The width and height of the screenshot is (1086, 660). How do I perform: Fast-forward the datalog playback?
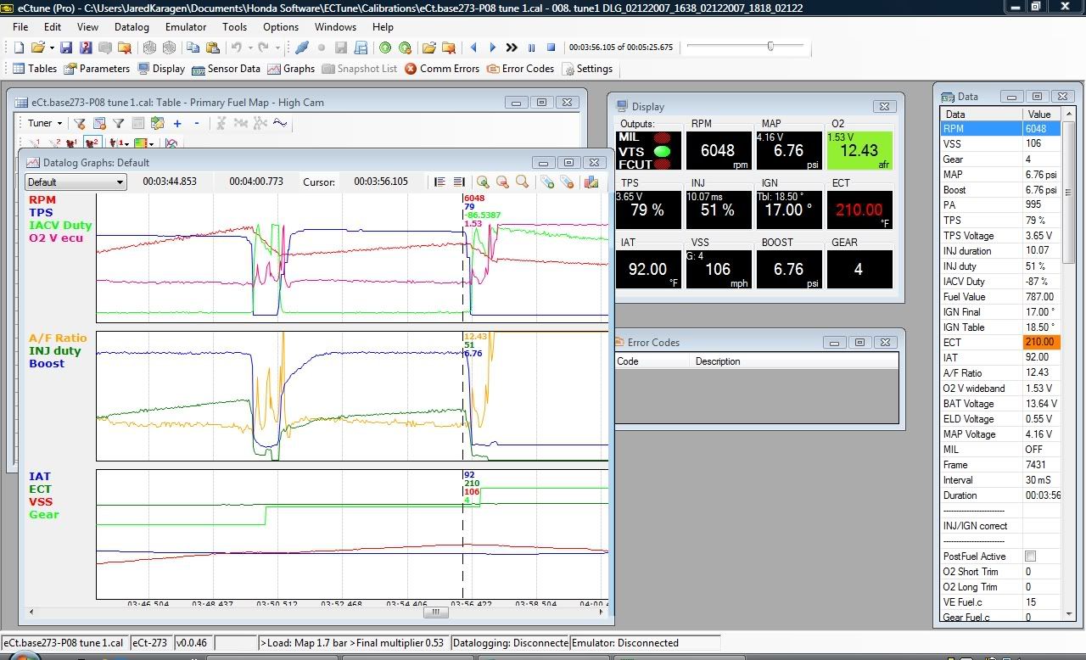pyautogui.click(x=512, y=48)
